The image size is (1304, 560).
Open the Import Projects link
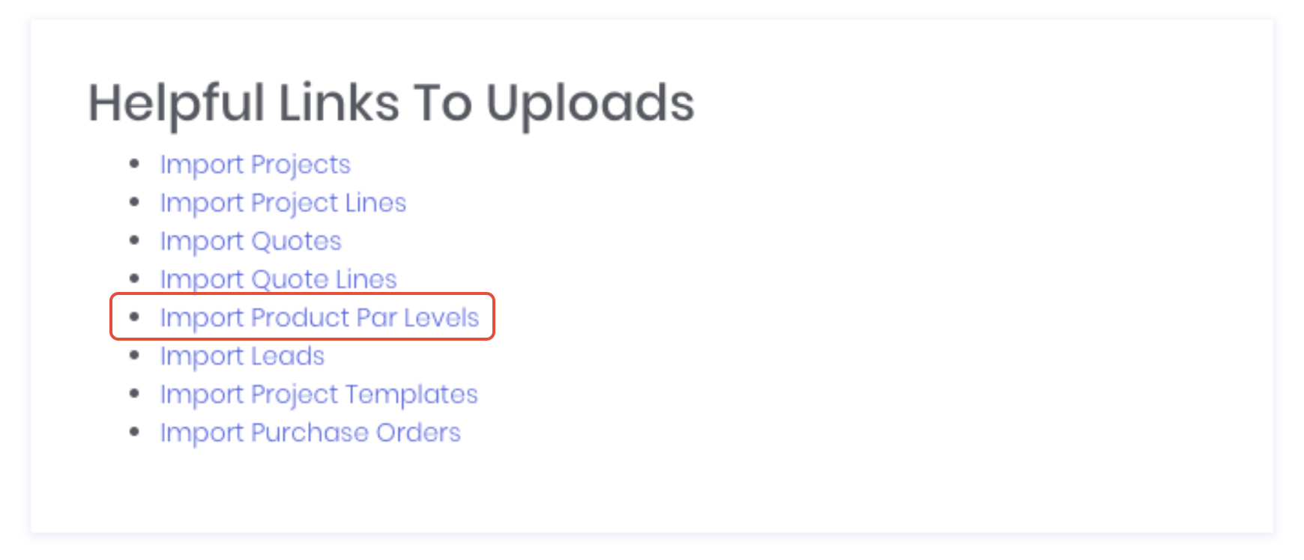[x=255, y=164]
